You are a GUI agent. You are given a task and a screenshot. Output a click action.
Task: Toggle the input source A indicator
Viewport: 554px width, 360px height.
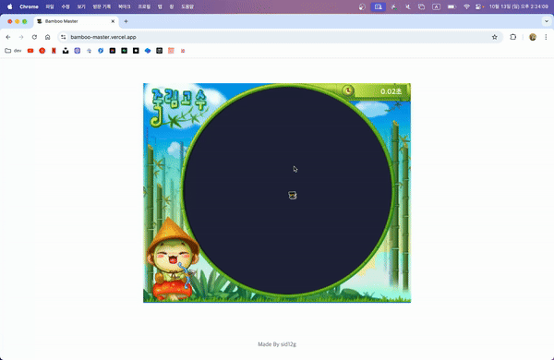(x=437, y=6)
